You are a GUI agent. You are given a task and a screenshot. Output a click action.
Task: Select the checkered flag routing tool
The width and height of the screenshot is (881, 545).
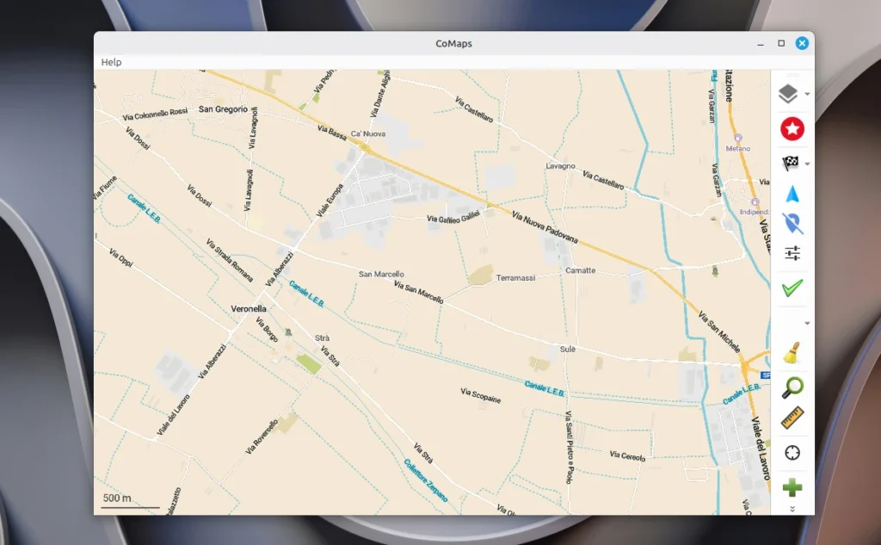790,164
